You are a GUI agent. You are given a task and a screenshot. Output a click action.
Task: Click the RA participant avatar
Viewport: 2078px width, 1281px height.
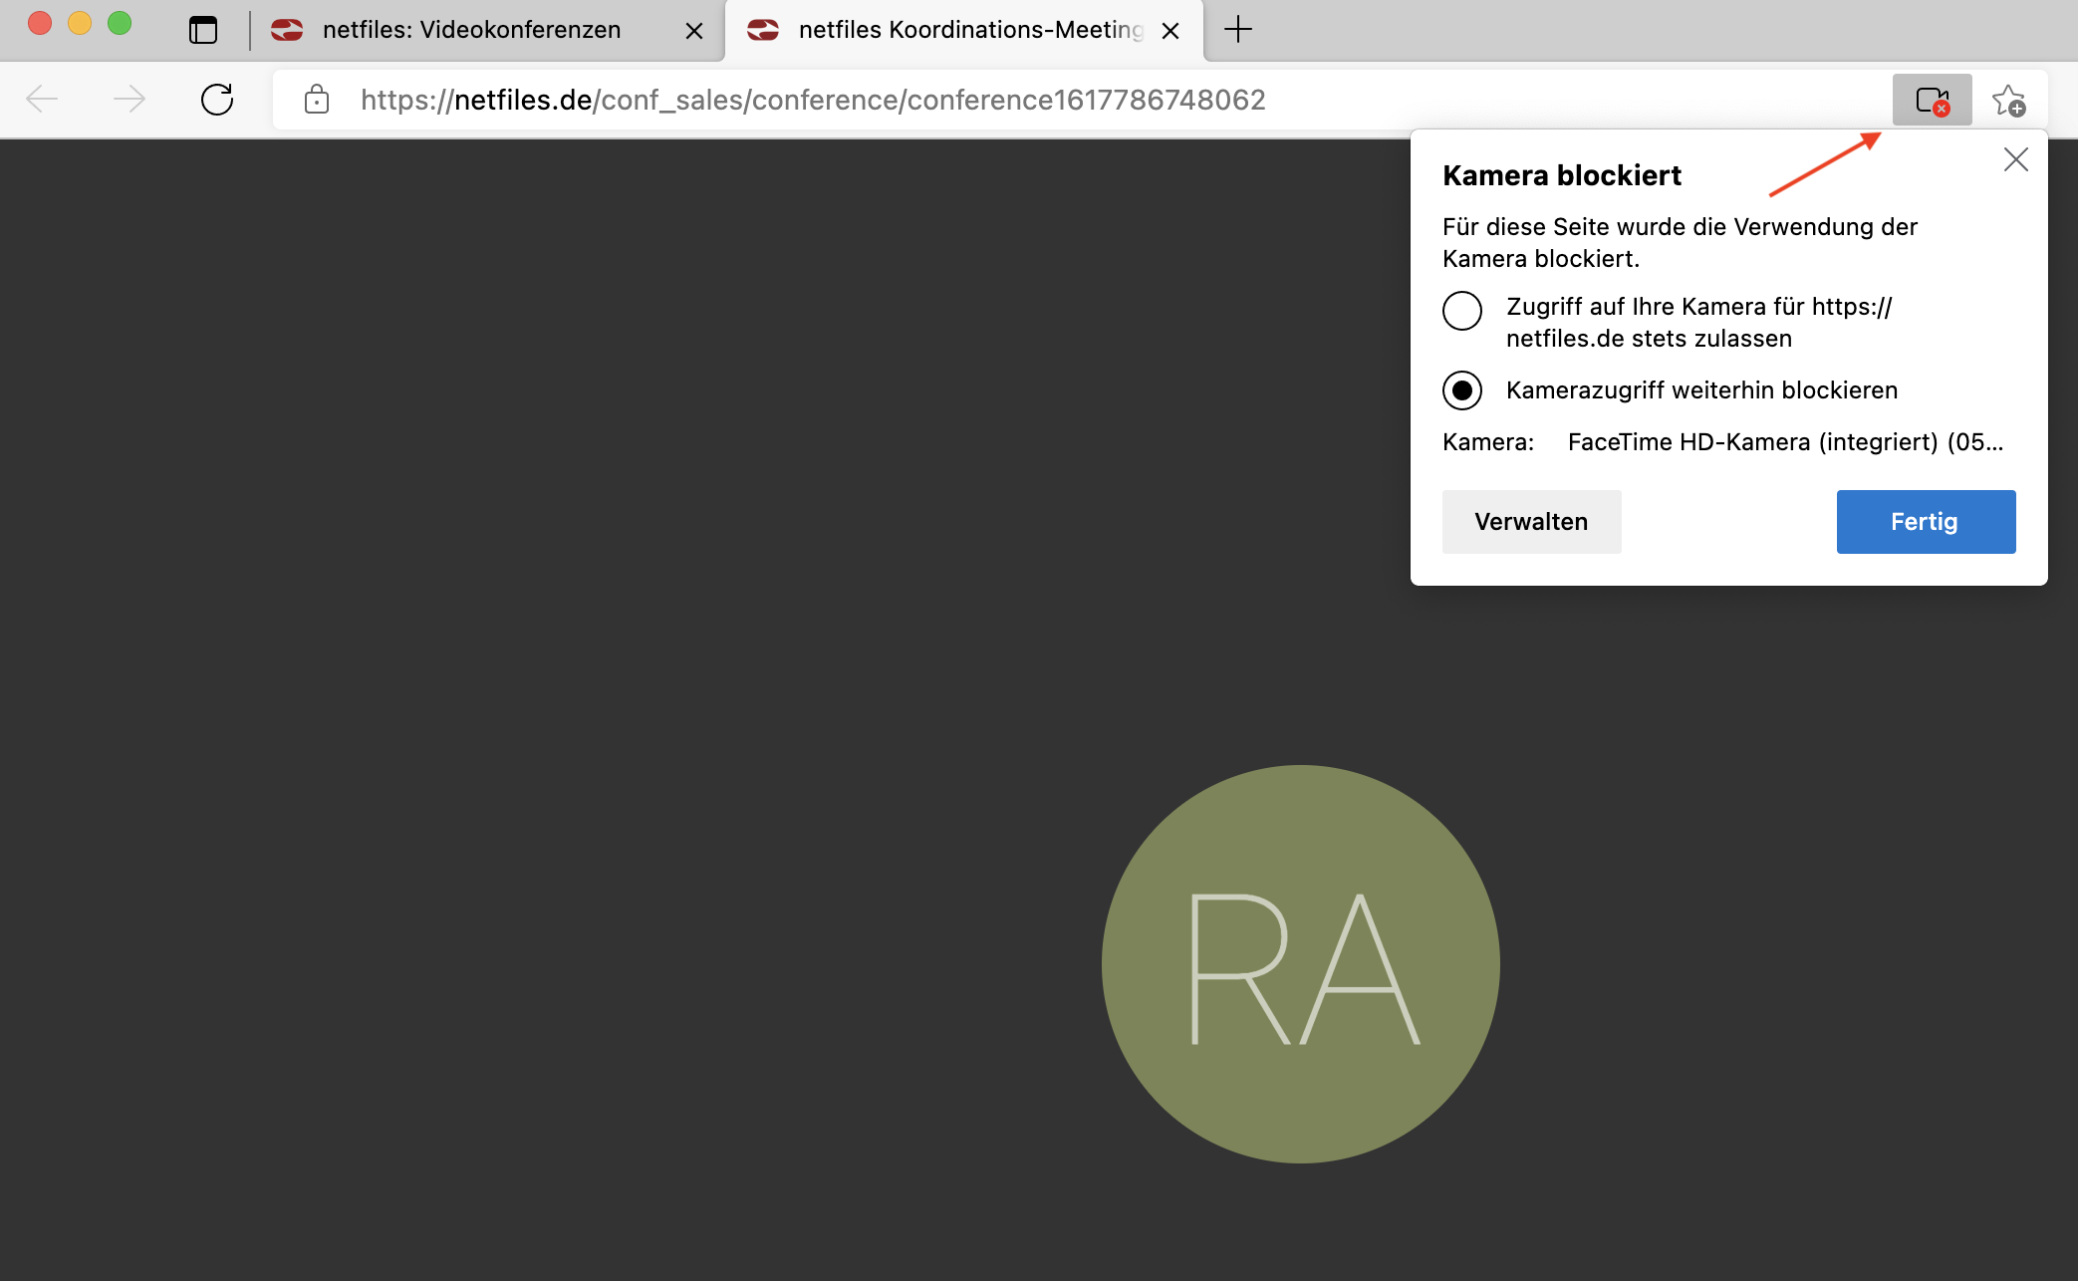click(x=1300, y=964)
